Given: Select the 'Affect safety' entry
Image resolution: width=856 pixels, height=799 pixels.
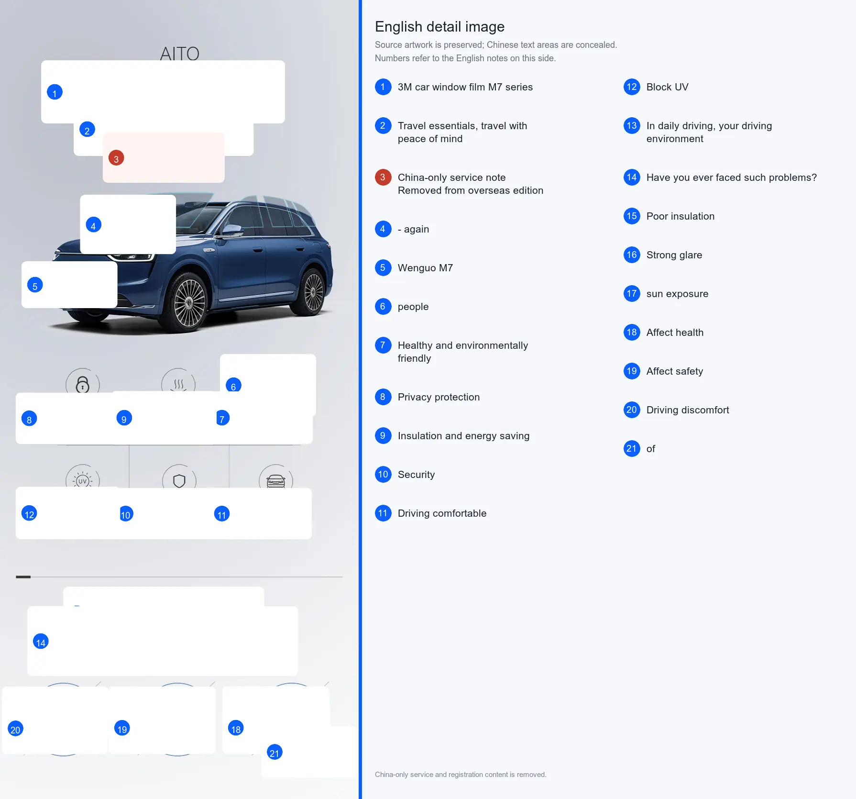Looking at the screenshot, I should tap(675, 371).
